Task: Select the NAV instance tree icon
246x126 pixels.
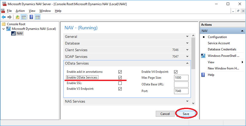Action: pos(14,33)
